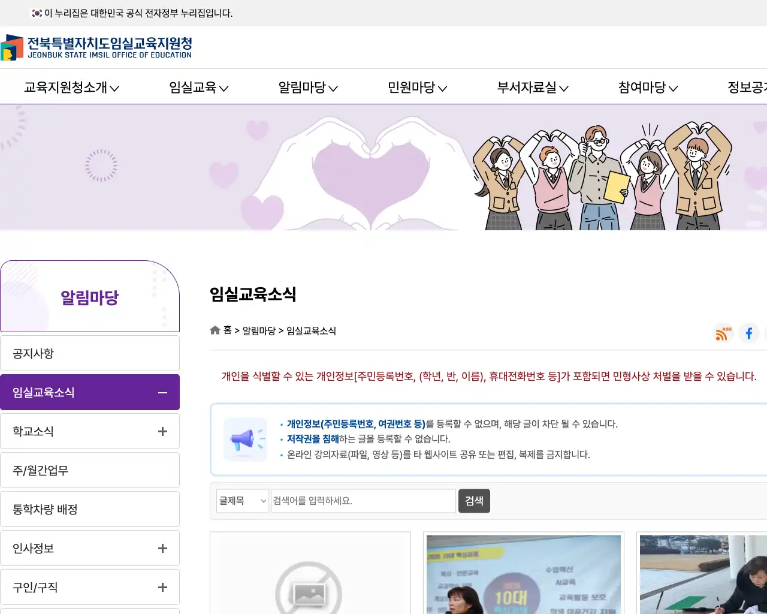Click the home icon in the breadcrumb
The image size is (767, 614).
pos(215,330)
